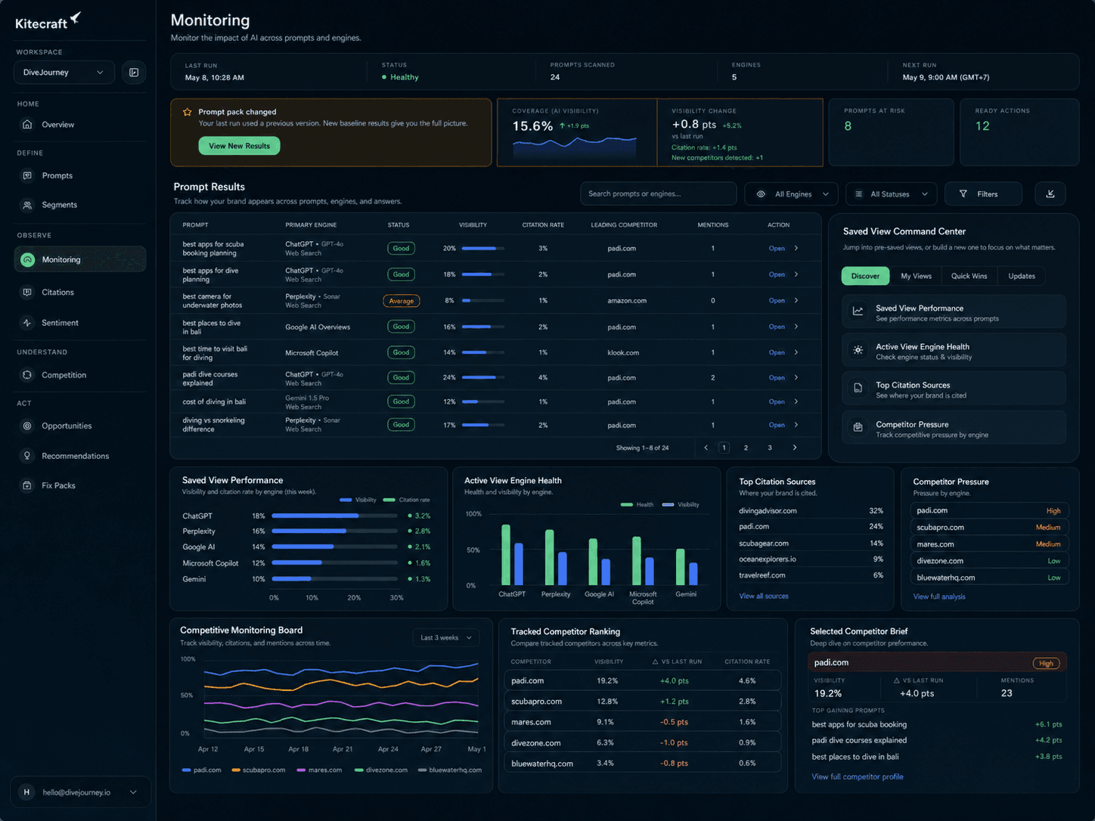Screen dimensions: 1095x821
Task: Click the View New Results button
Action: click(x=239, y=146)
